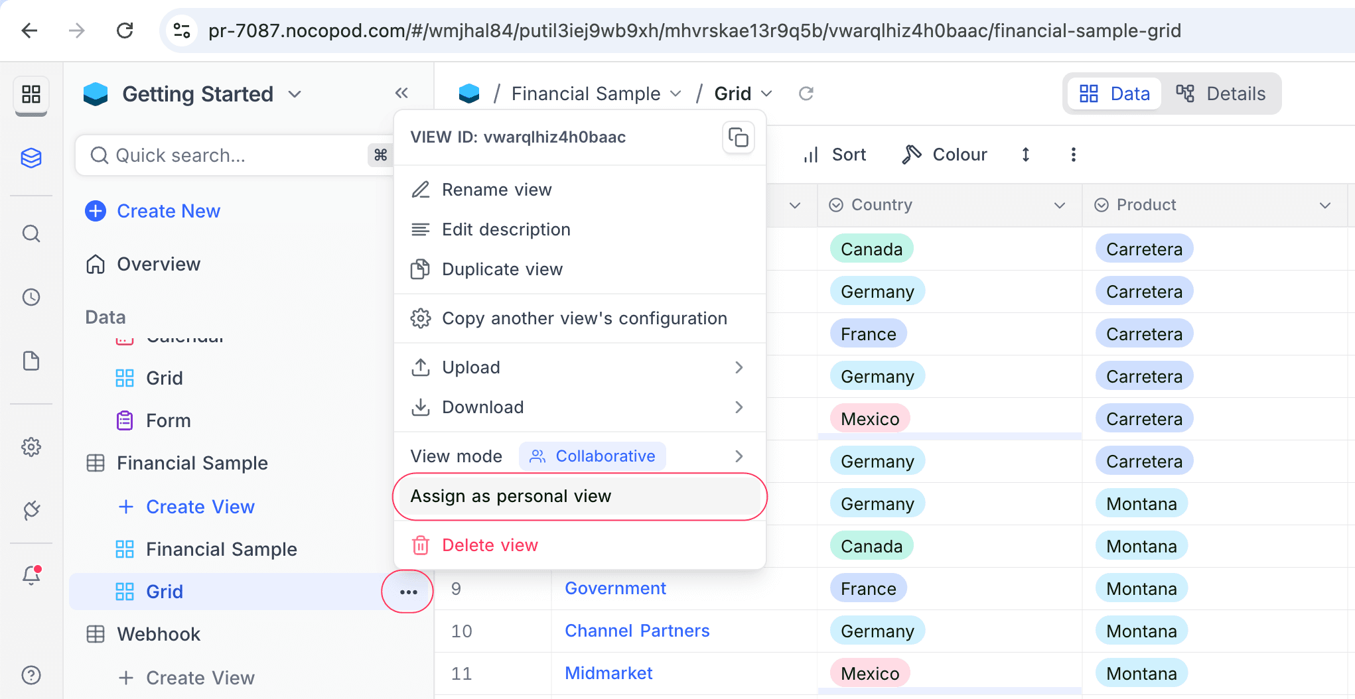Click the browser reload button
The image size is (1355, 699).
coord(125,31)
